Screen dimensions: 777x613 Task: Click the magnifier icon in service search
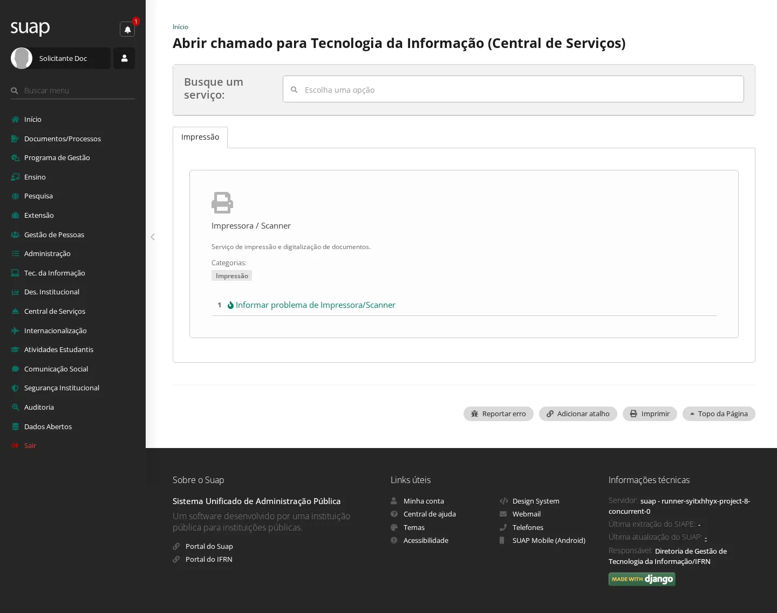coord(294,89)
